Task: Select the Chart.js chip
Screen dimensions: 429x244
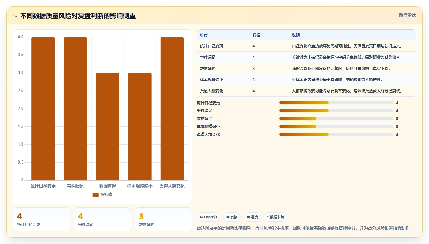Action: pyautogui.click(x=209, y=217)
